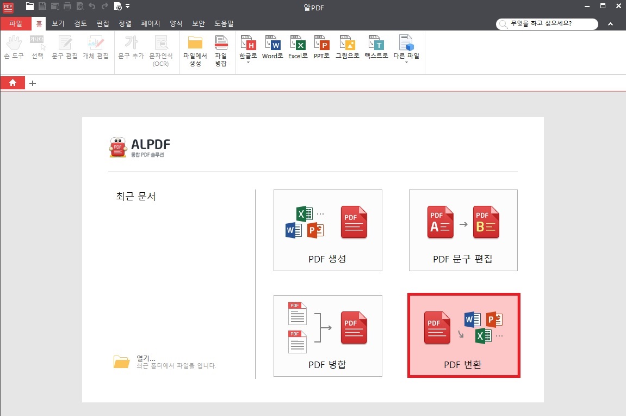Viewport: 626px width, 416px height.
Task: Click the PDF 변환 card
Action: pyautogui.click(x=464, y=335)
